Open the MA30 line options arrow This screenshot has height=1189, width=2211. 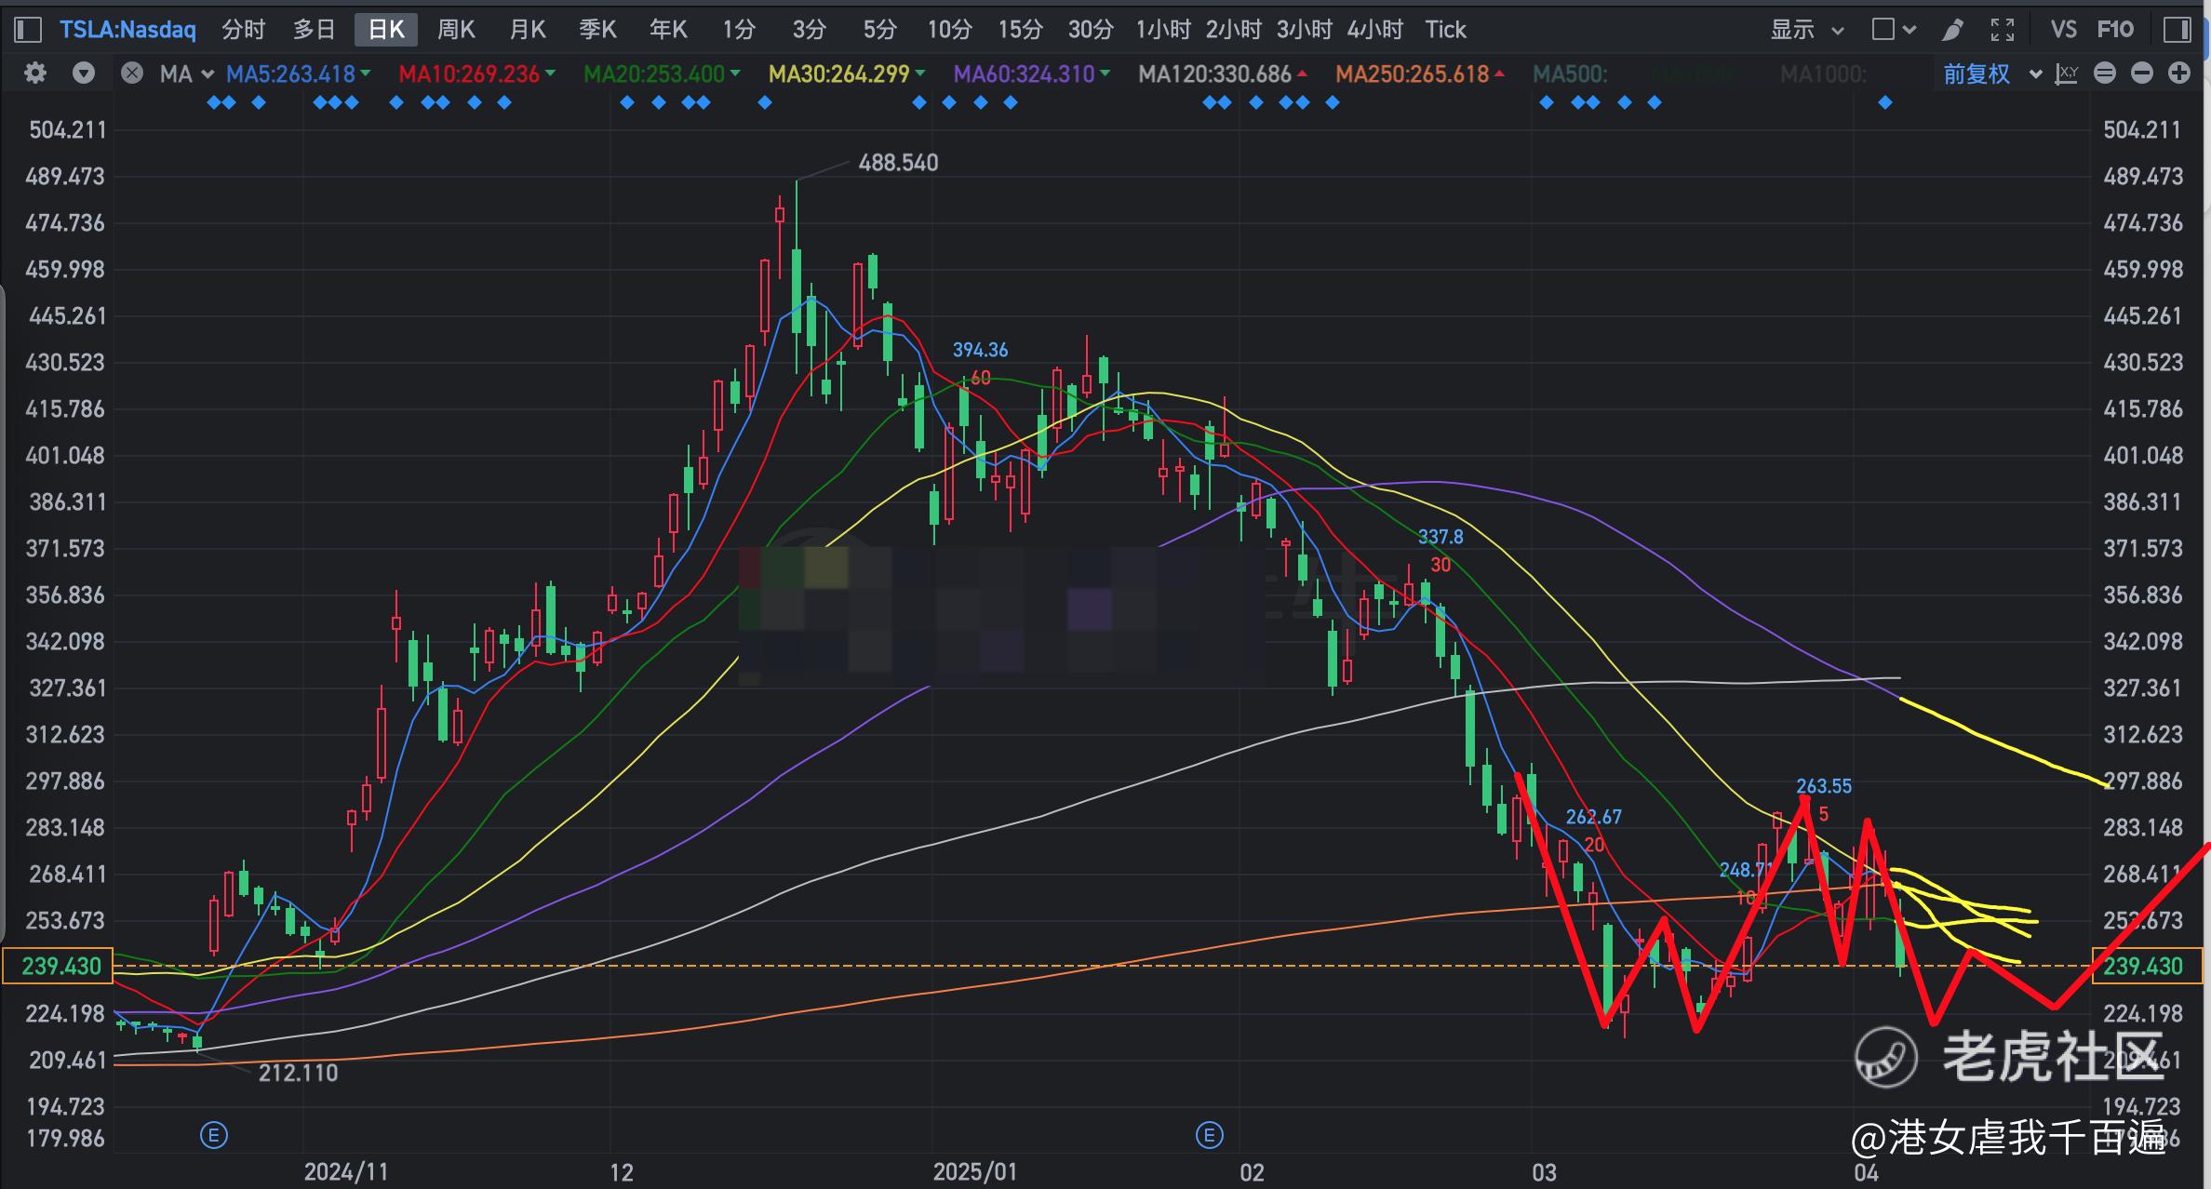[x=920, y=73]
